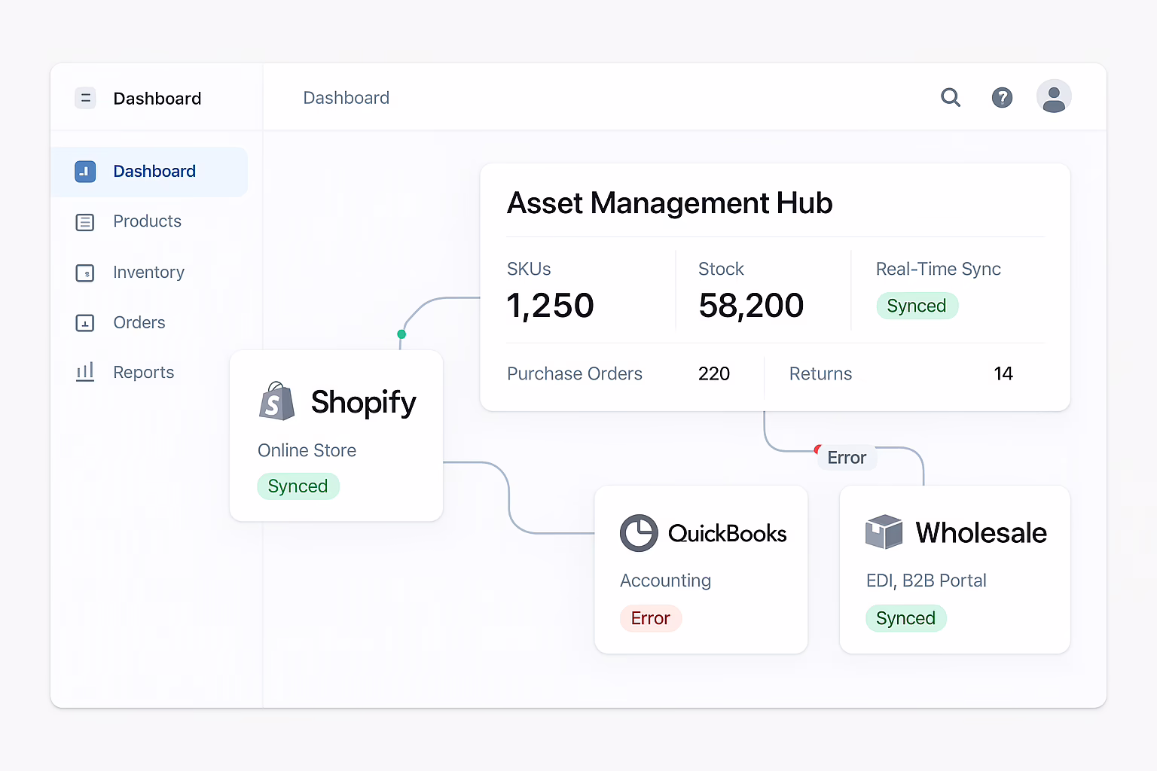Click the Wholesale box icon
The image size is (1157, 771).
pos(884,532)
